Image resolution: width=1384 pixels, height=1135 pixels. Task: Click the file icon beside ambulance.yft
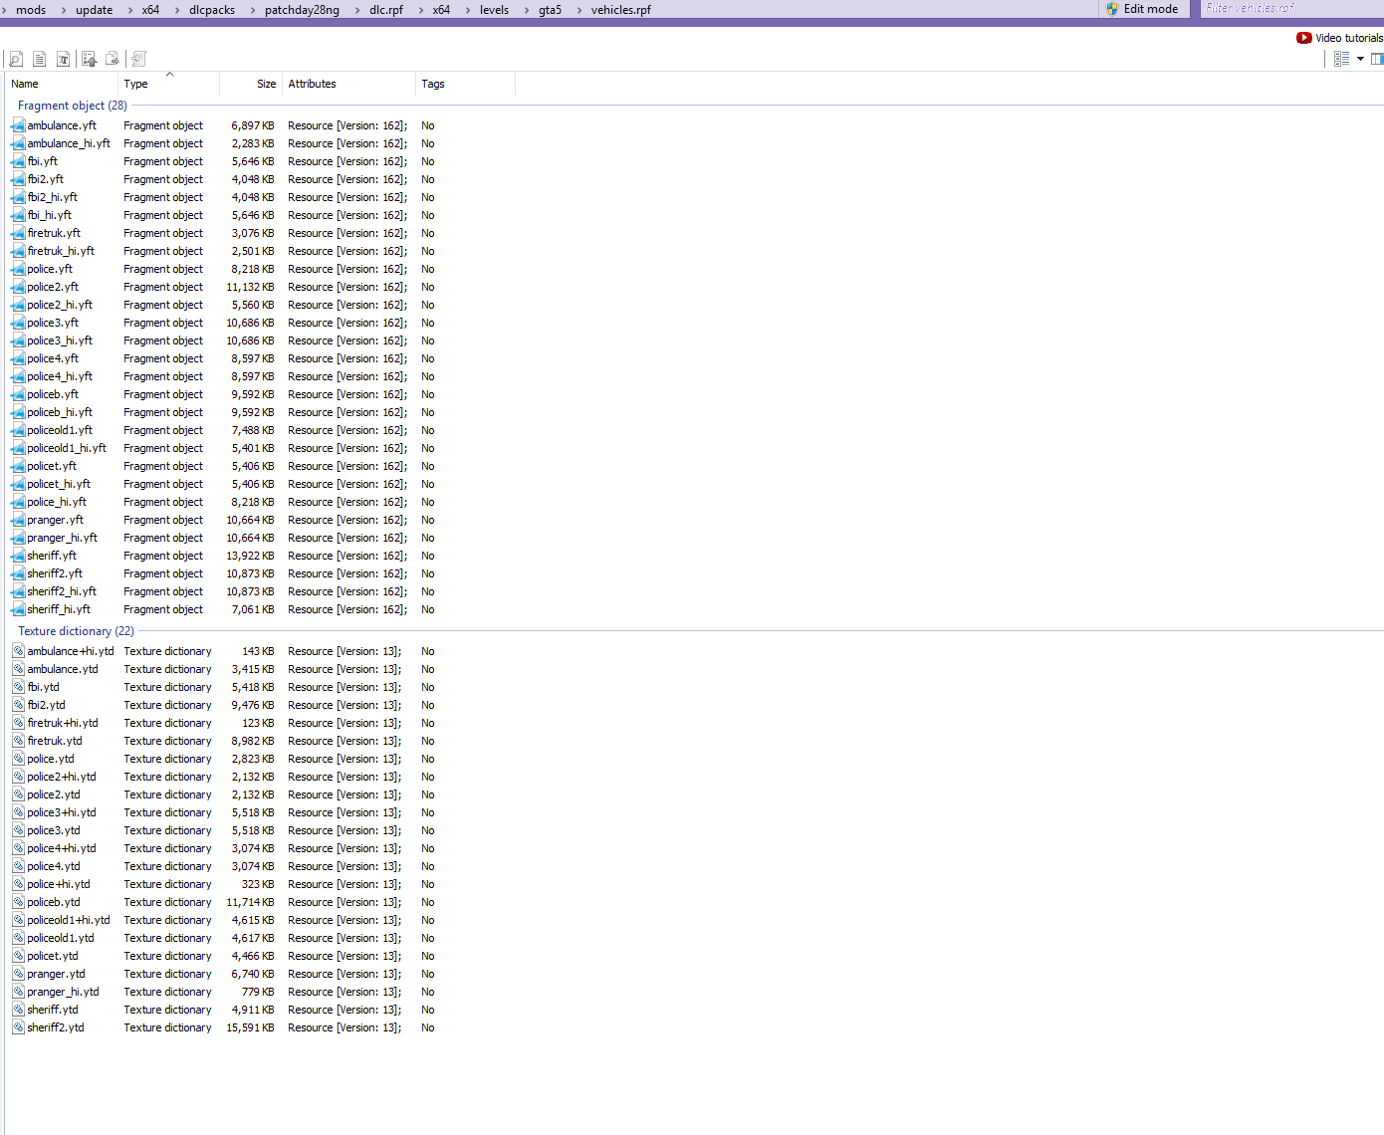coord(18,125)
